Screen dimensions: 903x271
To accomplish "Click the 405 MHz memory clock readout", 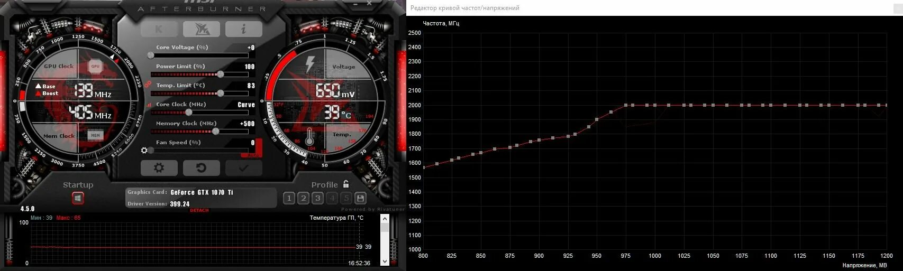I will point(89,113).
